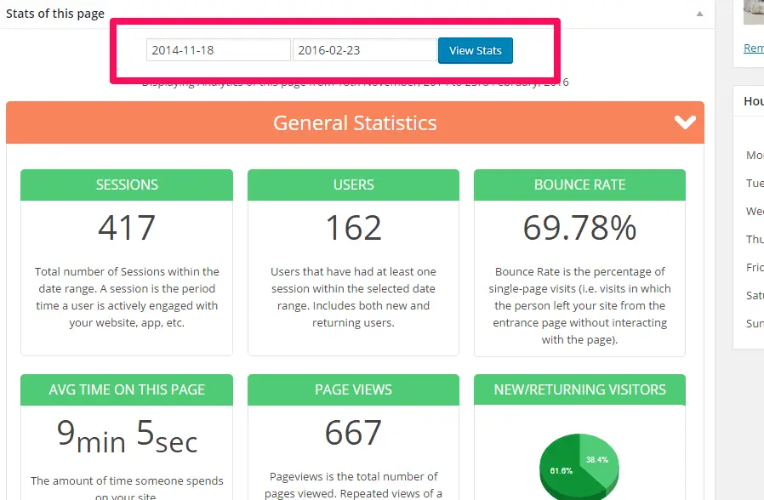This screenshot has width=764, height=500.
Task: Select the Bounce Rate card header
Action: 579,185
